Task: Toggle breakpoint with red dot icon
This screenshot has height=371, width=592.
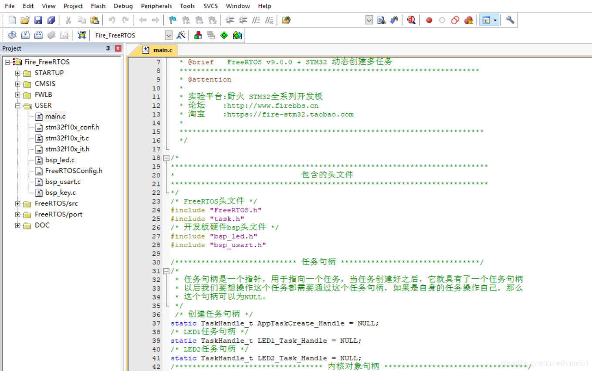Action: 429,20
